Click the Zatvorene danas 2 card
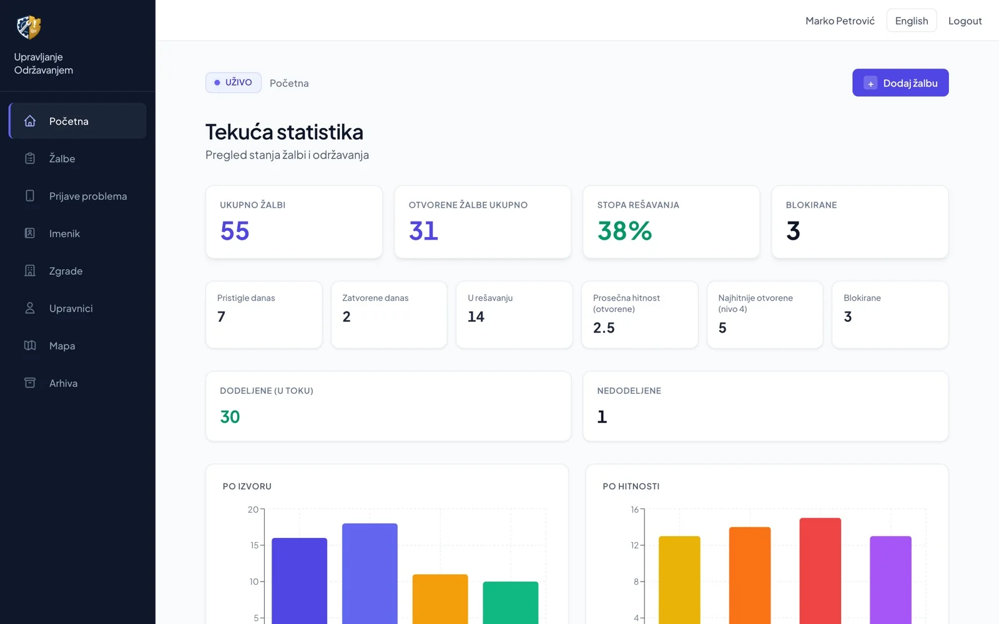This screenshot has width=999, height=624. point(389,314)
